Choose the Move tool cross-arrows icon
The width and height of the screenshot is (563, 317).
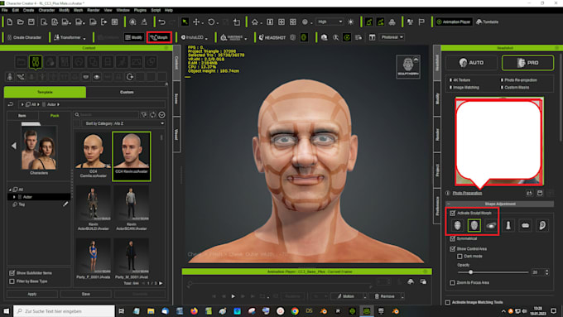[196, 22]
